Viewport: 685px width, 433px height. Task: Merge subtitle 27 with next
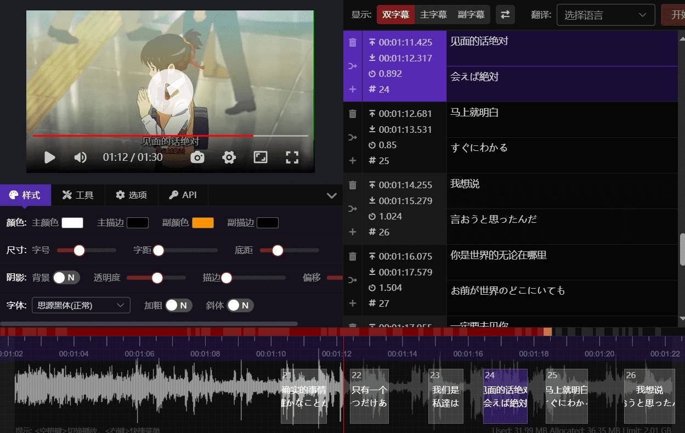(353, 280)
